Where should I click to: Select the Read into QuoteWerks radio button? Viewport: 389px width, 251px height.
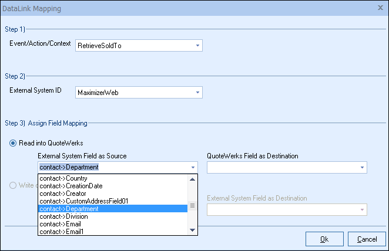(x=13, y=143)
